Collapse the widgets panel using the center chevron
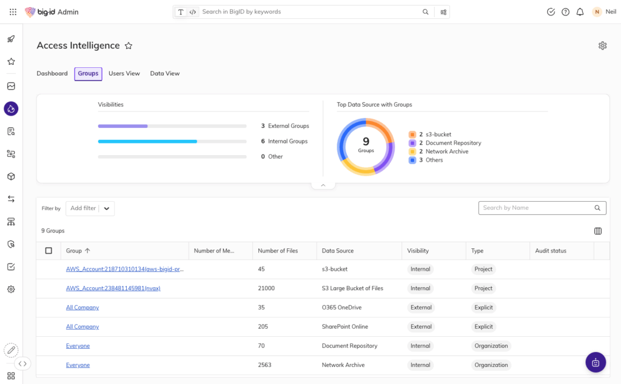This screenshot has height=384, width=621. click(323, 185)
